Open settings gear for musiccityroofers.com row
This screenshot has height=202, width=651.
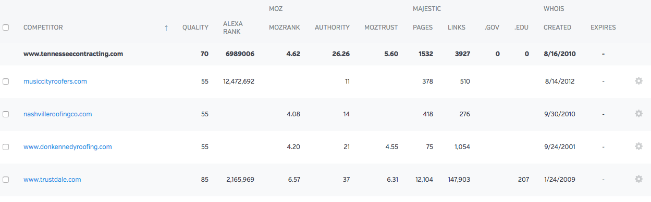pos(638,81)
